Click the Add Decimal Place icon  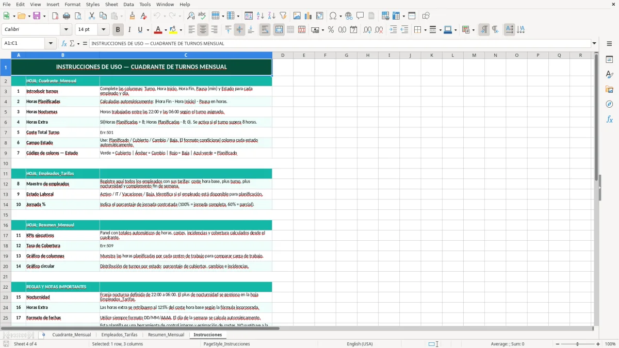point(367,30)
